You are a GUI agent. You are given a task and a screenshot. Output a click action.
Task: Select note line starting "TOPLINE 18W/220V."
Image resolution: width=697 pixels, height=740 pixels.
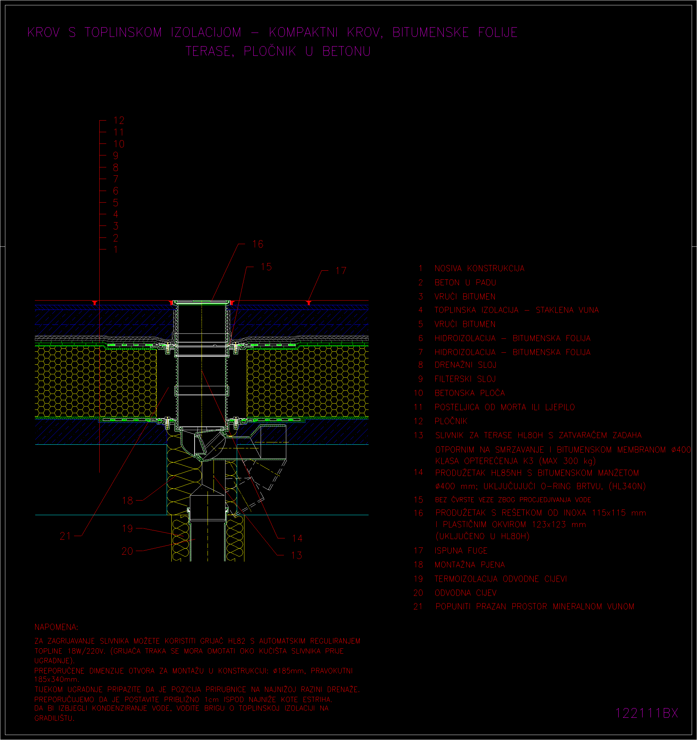(189, 651)
